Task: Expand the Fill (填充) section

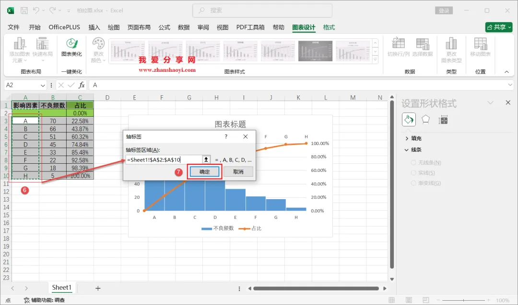Action: (413, 138)
